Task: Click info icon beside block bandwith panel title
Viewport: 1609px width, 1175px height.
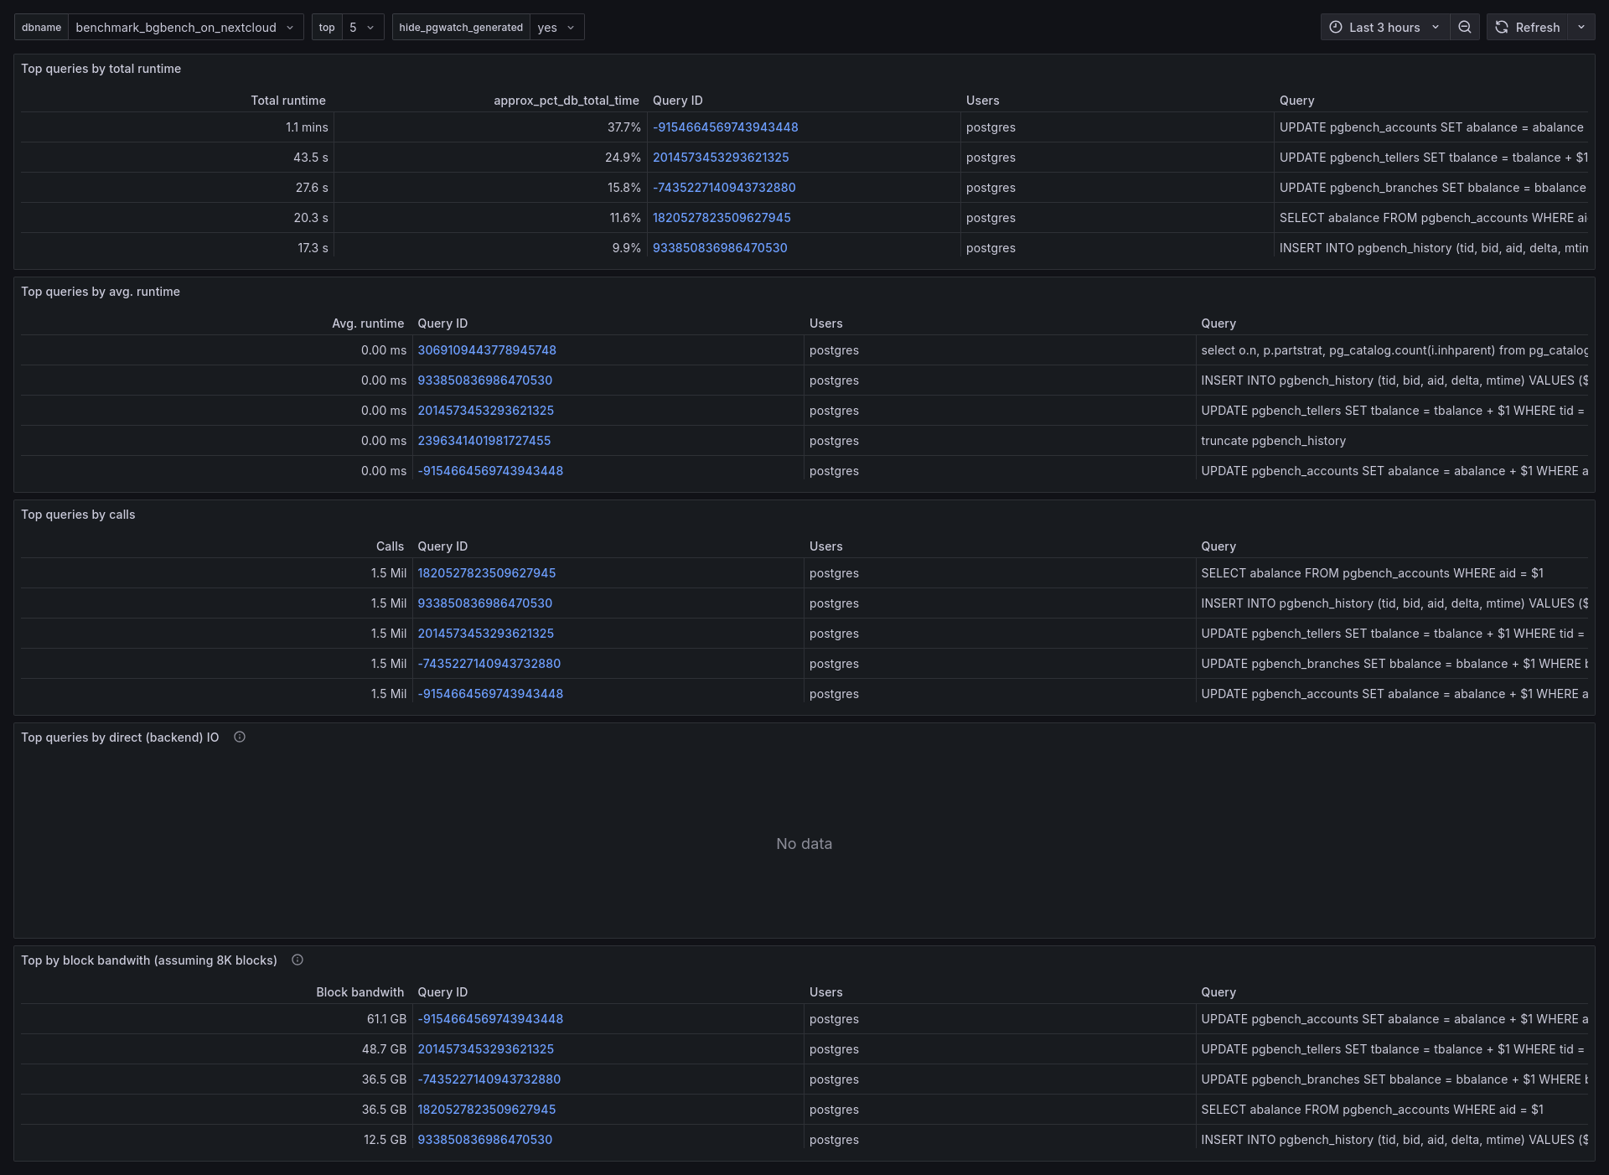Action: pos(297,960)
